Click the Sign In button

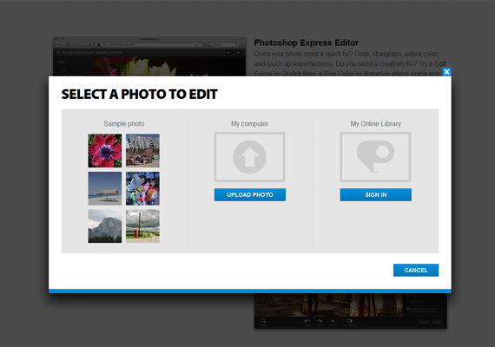(x=376, y=194)
